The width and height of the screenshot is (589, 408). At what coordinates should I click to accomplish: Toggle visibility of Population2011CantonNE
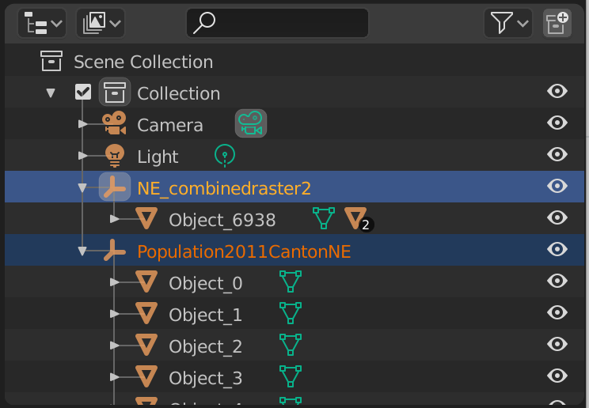click(x=557, y=249)
